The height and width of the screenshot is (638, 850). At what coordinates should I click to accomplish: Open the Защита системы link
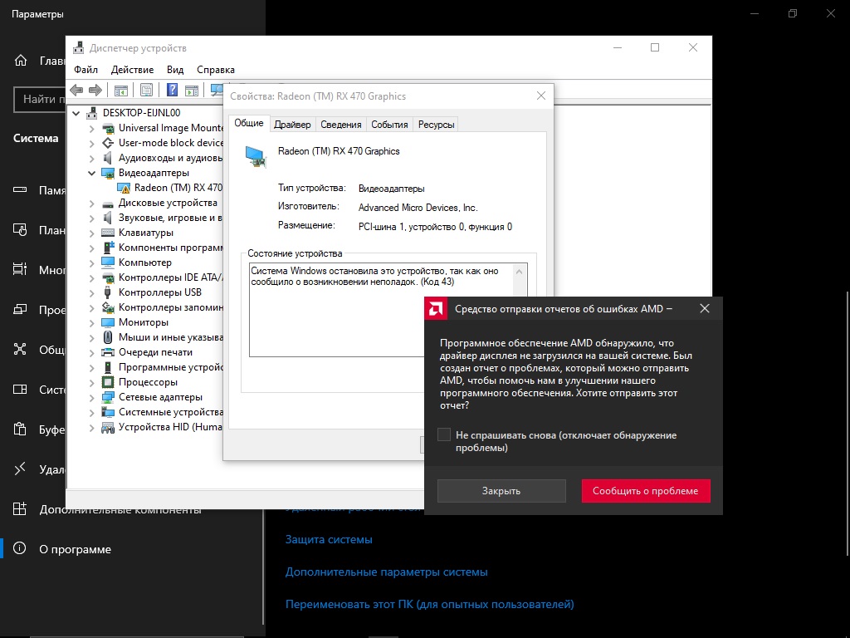click(x=329, y=539)
